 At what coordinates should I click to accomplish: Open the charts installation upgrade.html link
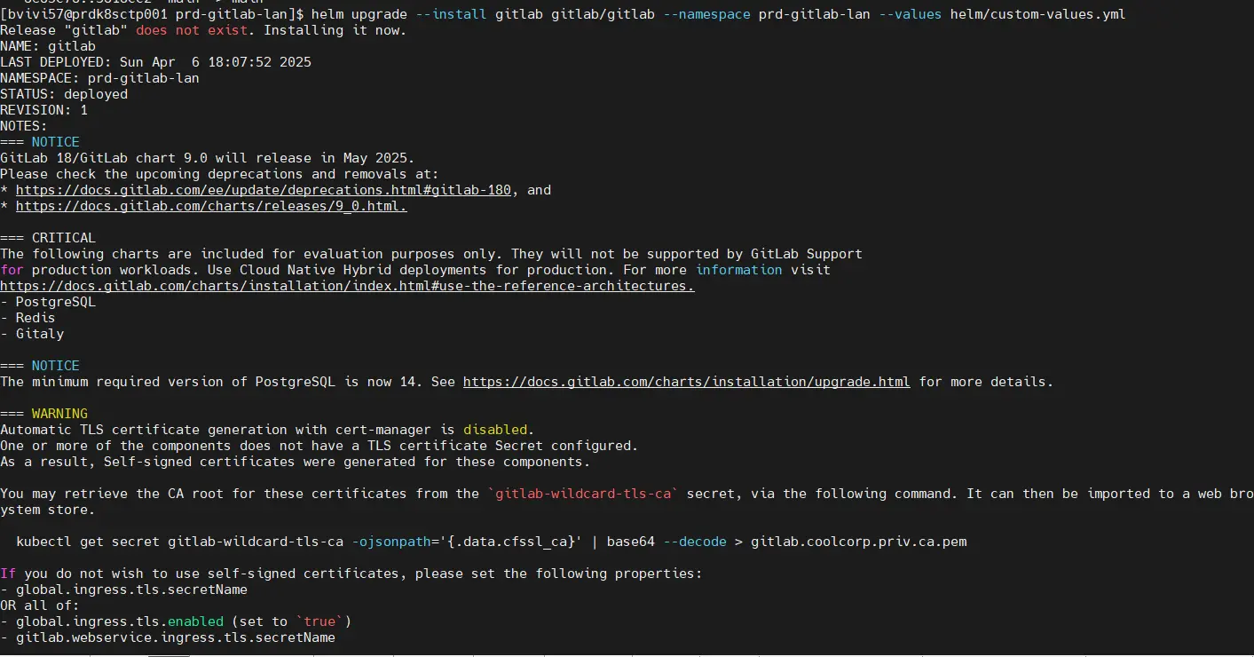click(687, 382)
